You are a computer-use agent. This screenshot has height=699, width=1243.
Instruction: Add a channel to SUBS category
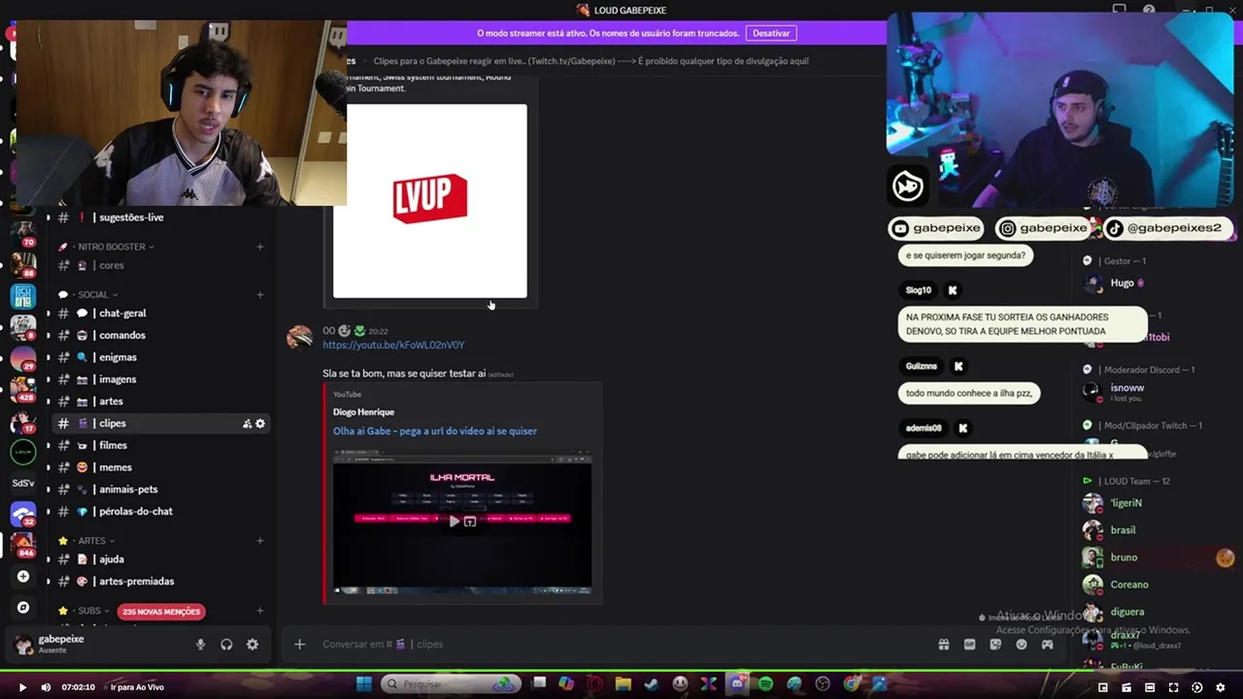260,611
